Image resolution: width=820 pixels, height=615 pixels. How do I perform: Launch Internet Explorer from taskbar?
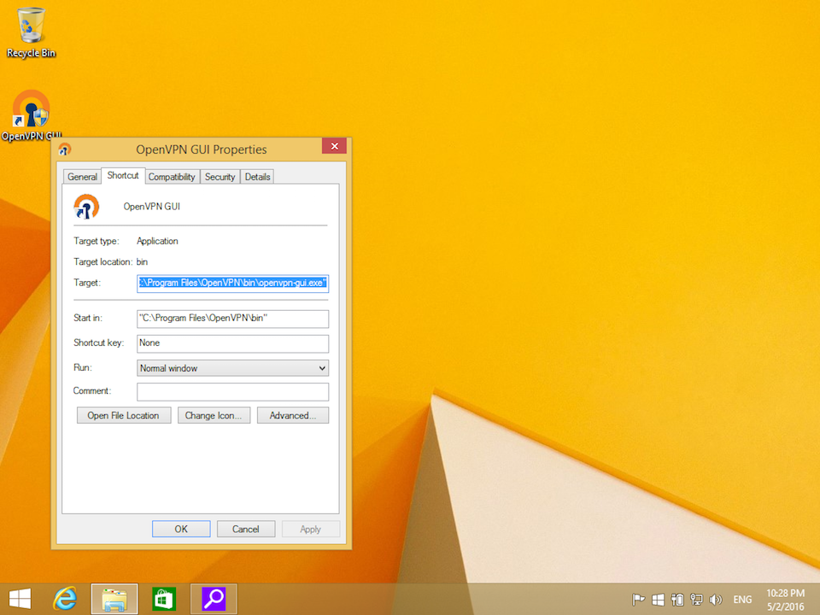(66, 599)
